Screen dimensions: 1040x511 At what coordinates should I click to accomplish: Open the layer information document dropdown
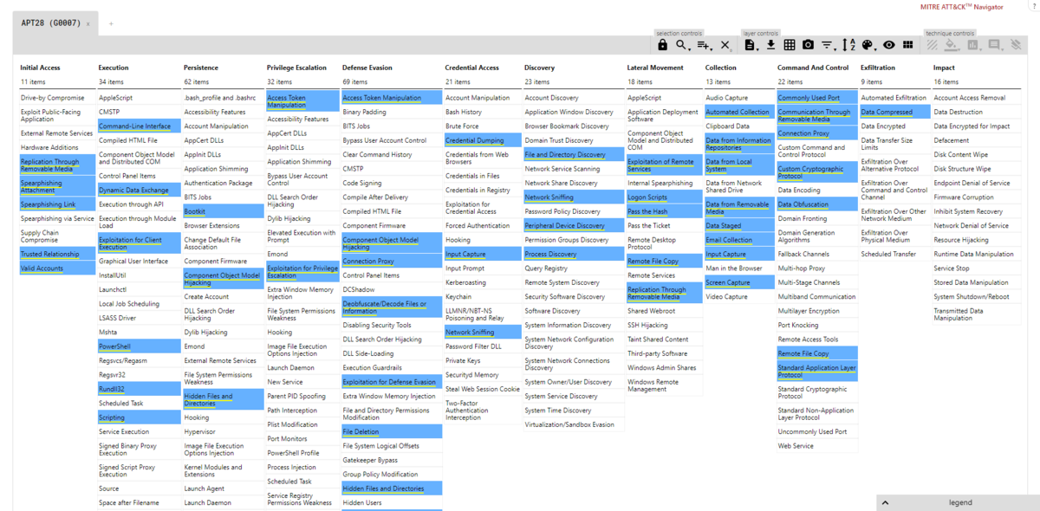[x=751, y=45]
